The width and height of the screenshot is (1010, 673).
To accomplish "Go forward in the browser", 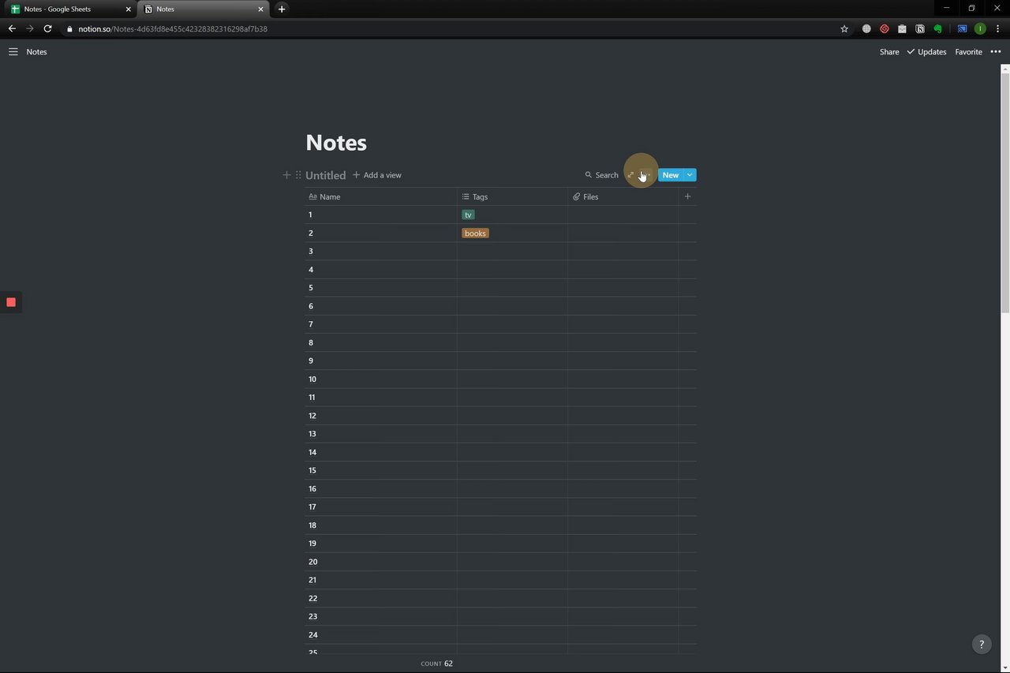I will [30, 28].
